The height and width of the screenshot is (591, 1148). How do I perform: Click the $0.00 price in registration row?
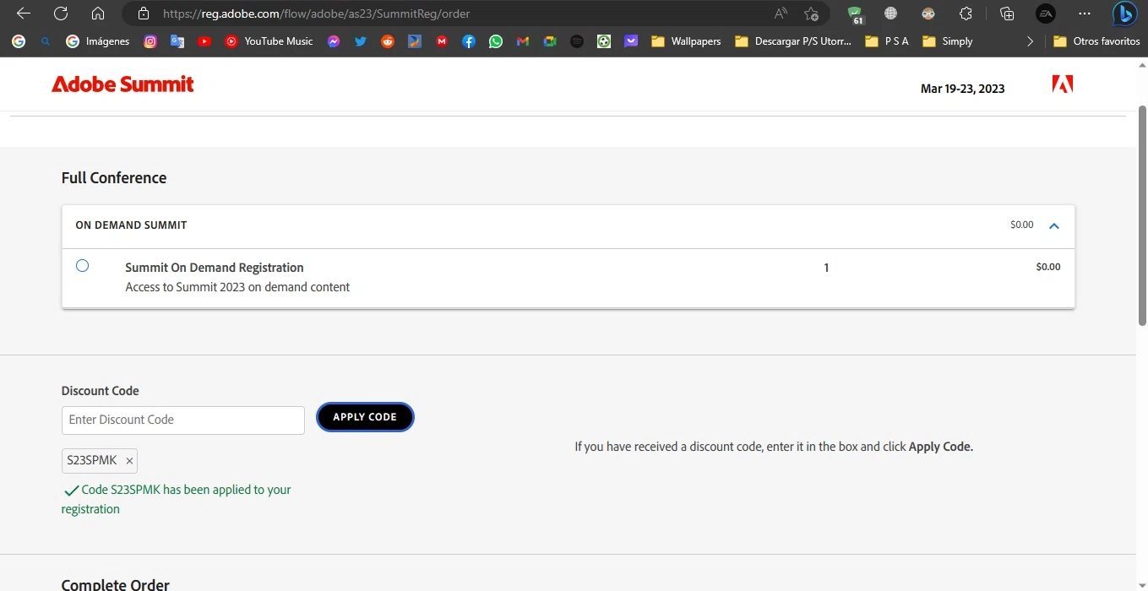[x=1047, y=267]
